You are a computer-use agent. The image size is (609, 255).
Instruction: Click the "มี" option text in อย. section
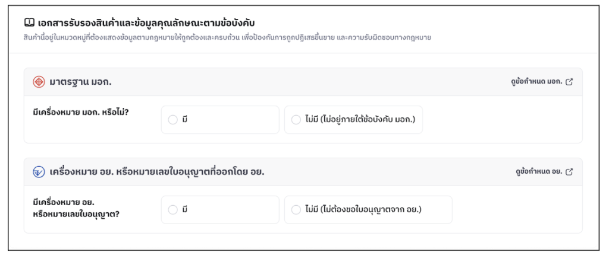(185, 209)
